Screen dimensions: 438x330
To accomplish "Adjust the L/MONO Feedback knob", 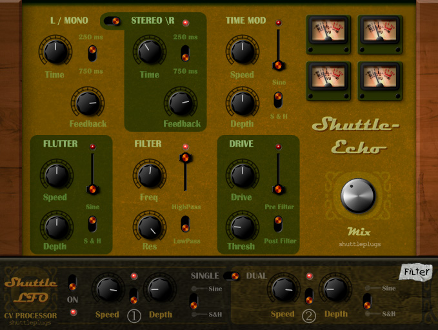I will [x=88, y=103].
